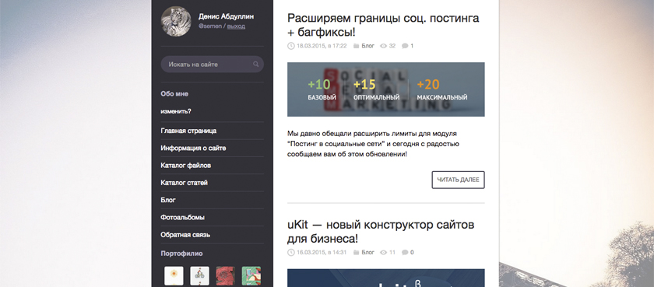This screenshot has height=287, width=654.
Task: Click comments bubble icon next to 0
Action: 405,253
